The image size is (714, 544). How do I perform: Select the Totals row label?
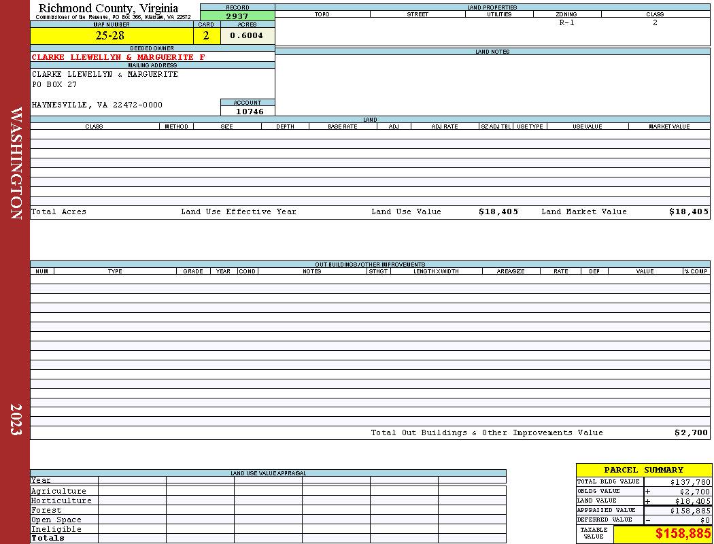(48, 538)
